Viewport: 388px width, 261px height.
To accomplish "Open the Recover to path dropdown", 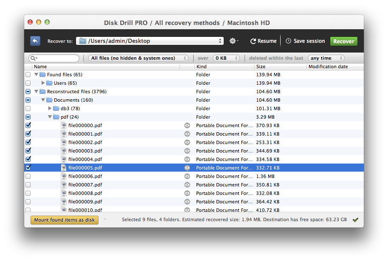I will [x=150, y=41].
